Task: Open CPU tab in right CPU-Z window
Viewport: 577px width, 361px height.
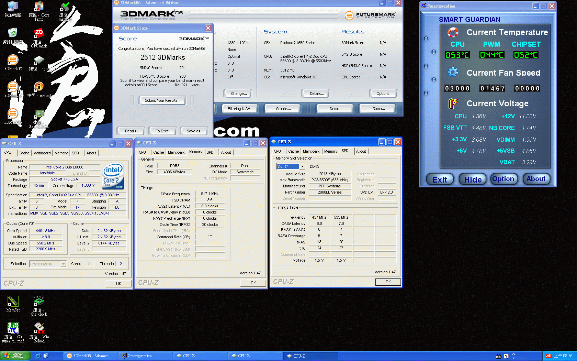Action: 278,151
